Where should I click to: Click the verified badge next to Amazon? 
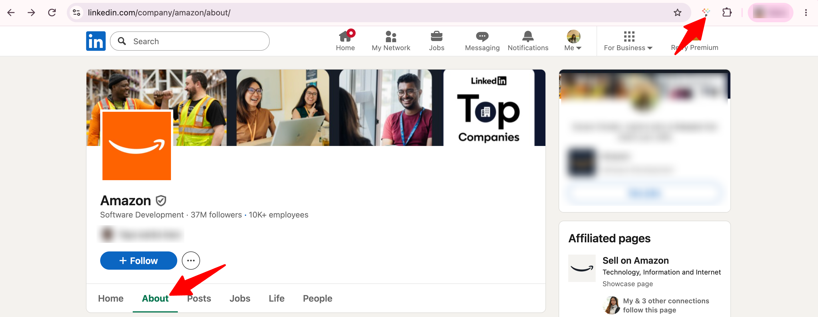click(161, 200)
